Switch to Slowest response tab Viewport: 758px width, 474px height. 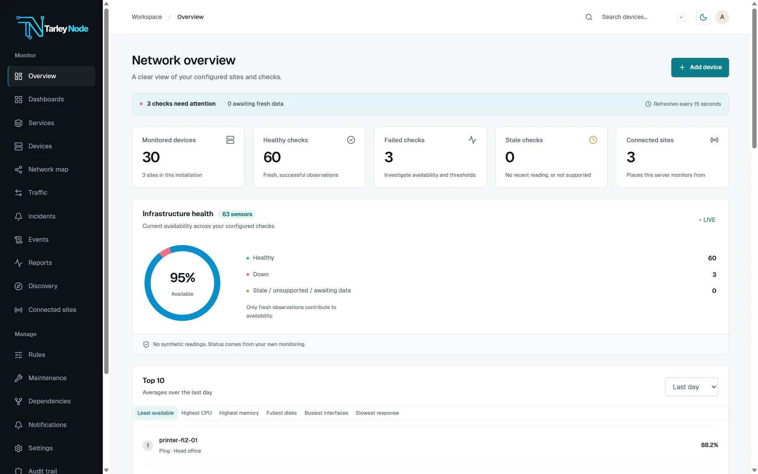[x=377, y=413]
